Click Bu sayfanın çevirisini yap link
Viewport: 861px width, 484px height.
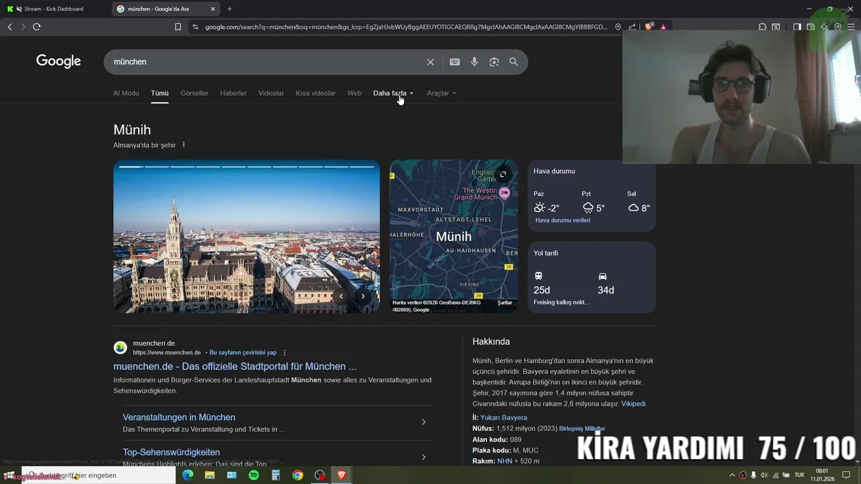[x=243, y=352]
